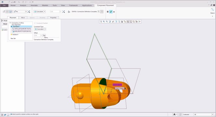Click the find binoculars icon in status bar
216x117 pixels.
coord(174,114)
